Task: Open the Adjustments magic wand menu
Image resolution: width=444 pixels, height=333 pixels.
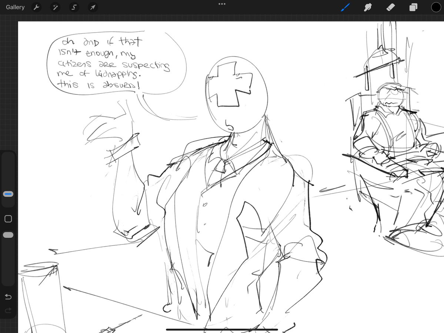Action: click(55, 7)
